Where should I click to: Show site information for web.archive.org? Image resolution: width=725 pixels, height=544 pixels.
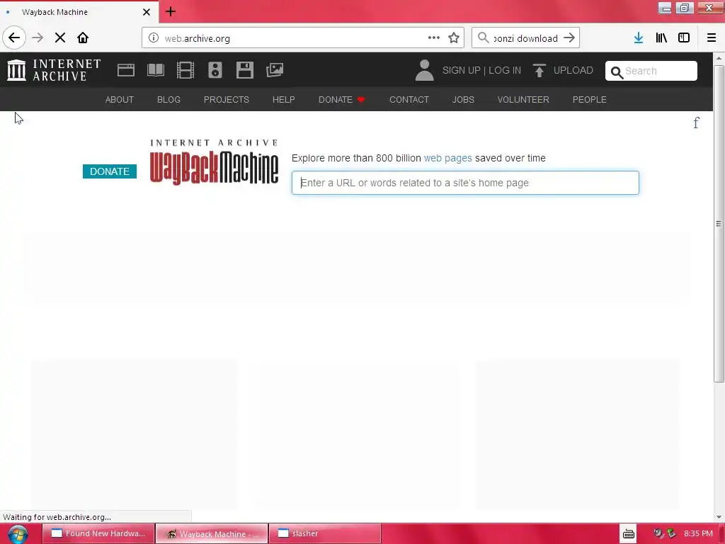click(x=154, y=38)
